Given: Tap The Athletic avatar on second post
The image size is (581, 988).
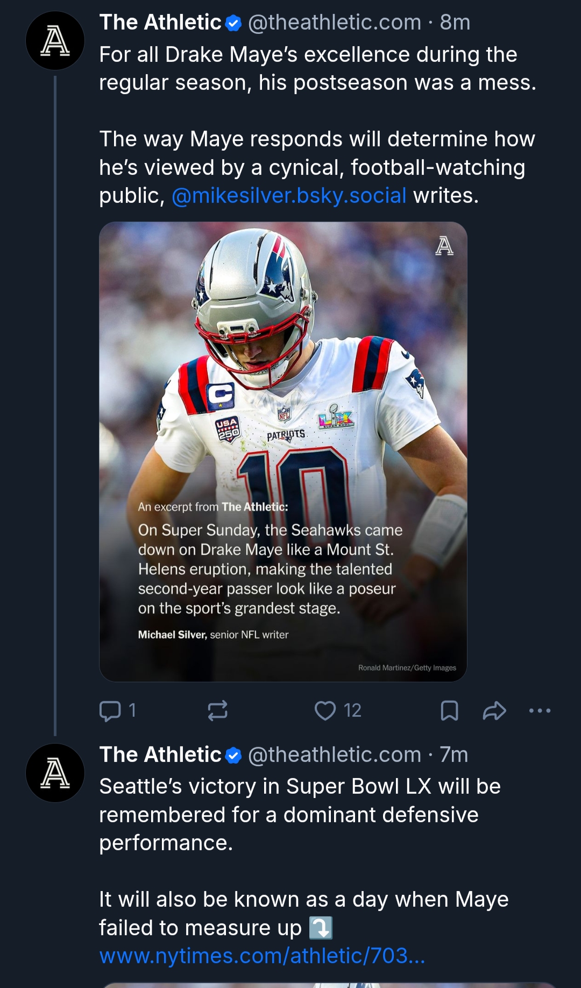Looking at the screenshot, I should [x=55, y=773].
